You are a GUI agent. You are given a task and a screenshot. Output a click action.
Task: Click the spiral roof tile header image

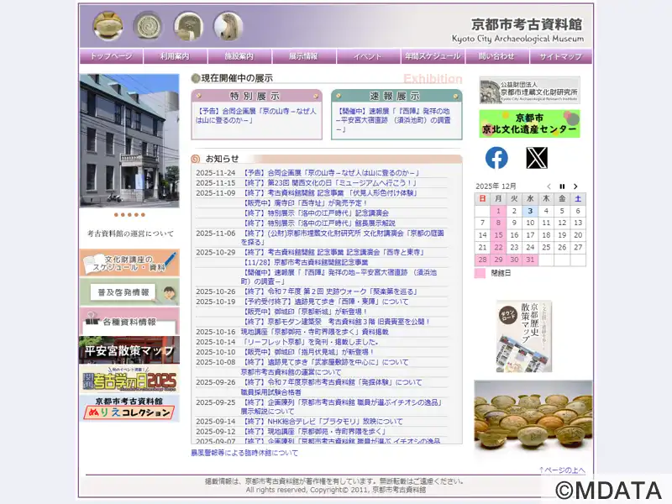click(148, 26)
